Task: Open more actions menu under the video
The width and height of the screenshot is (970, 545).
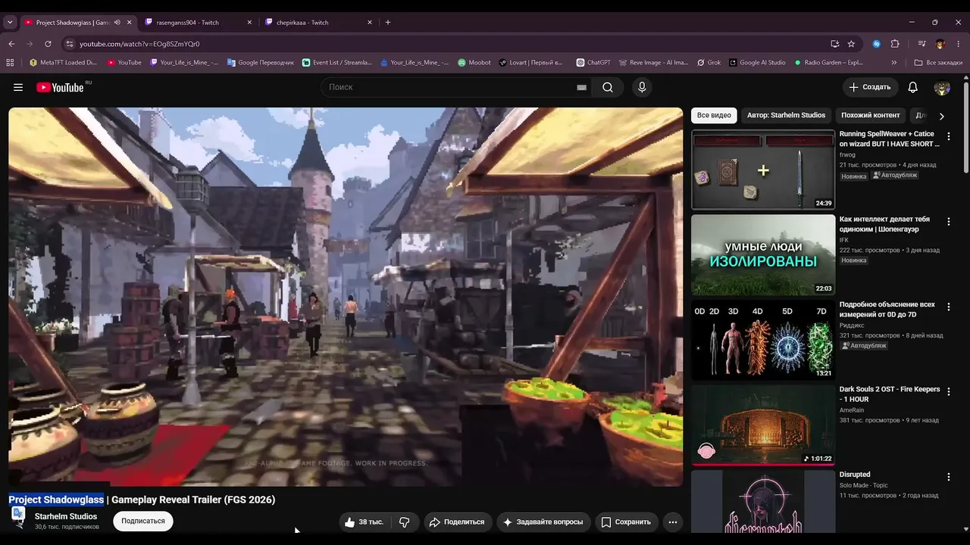Action: point(673,522)
